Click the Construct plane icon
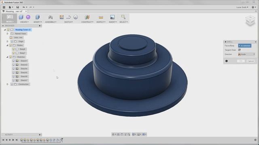This screenshot has width=259, height=145. [87, 17]
